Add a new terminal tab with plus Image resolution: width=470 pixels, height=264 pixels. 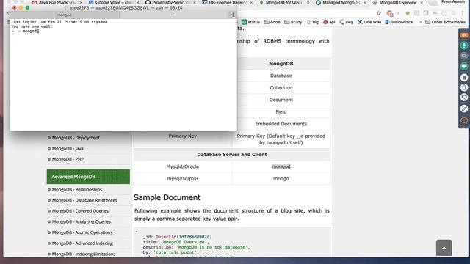(x=233, y=15)
